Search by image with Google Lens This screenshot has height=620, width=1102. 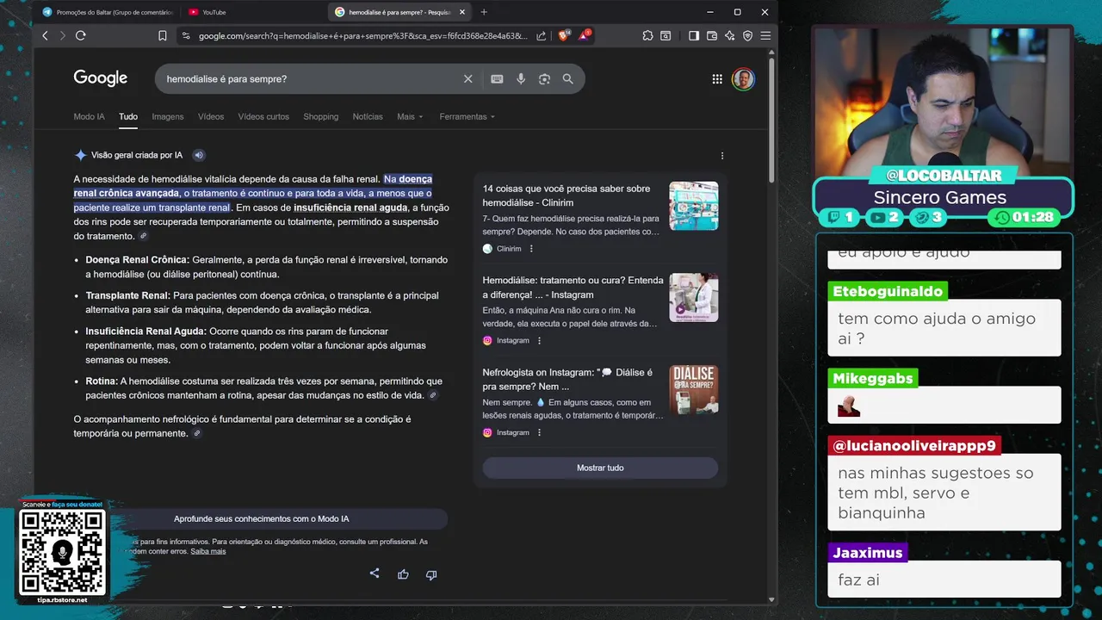click(544, 78)
